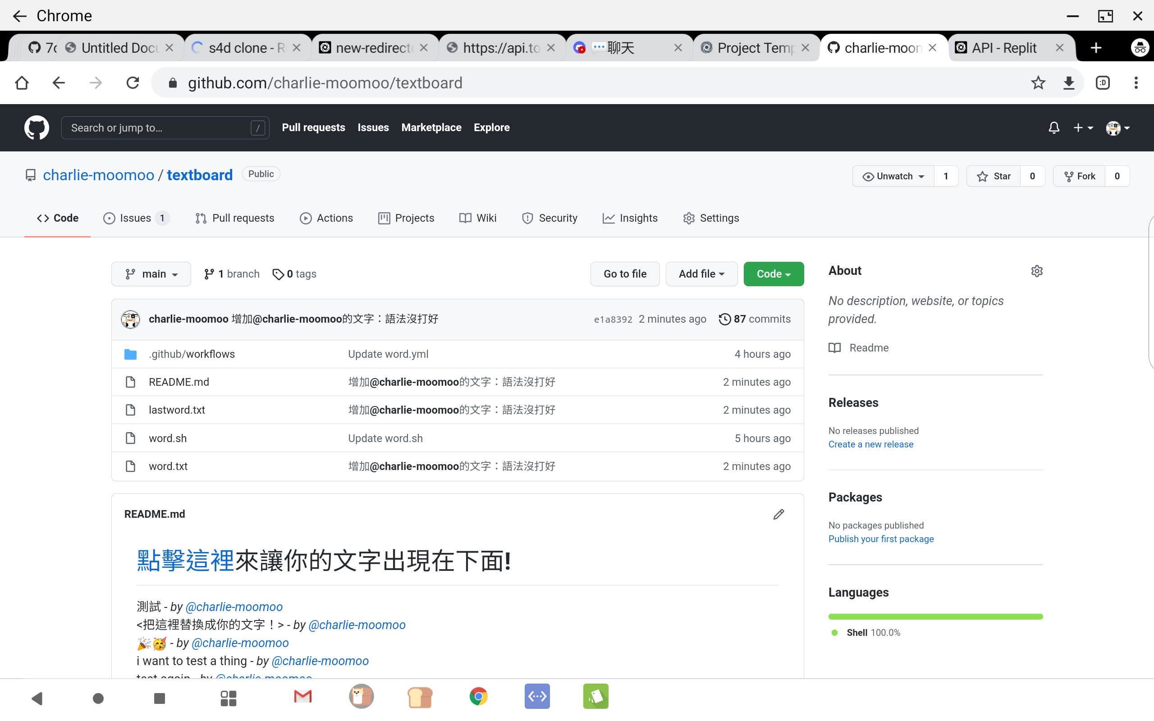This screenshot has width=1154, height=721.
Task: Click the Go to file button
Action: coord(625,274)
